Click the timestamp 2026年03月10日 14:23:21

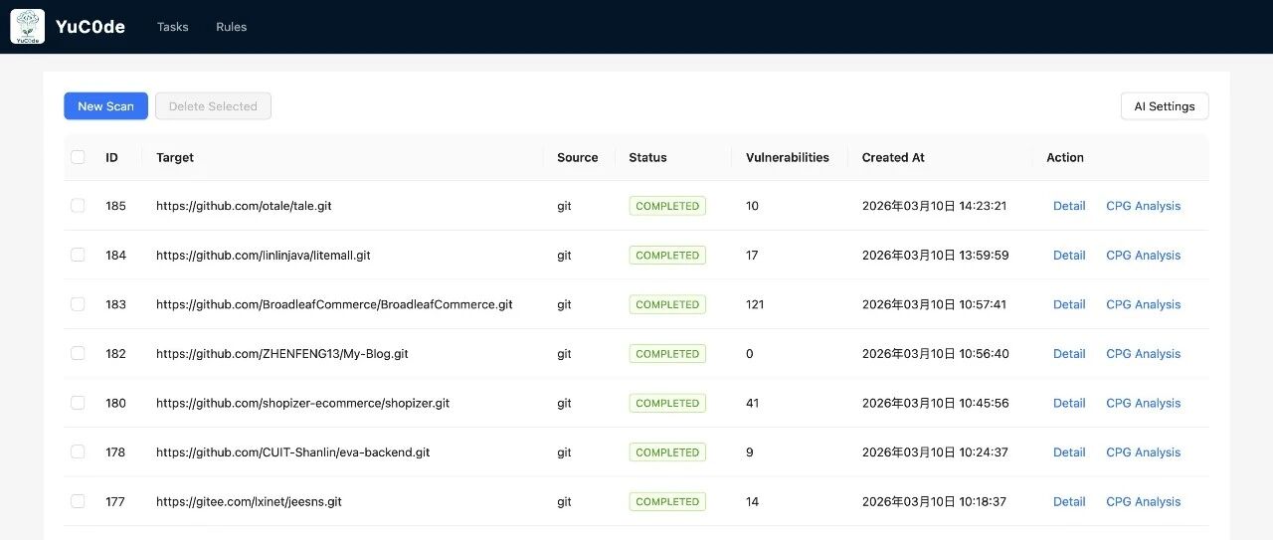tap(935, 206)
